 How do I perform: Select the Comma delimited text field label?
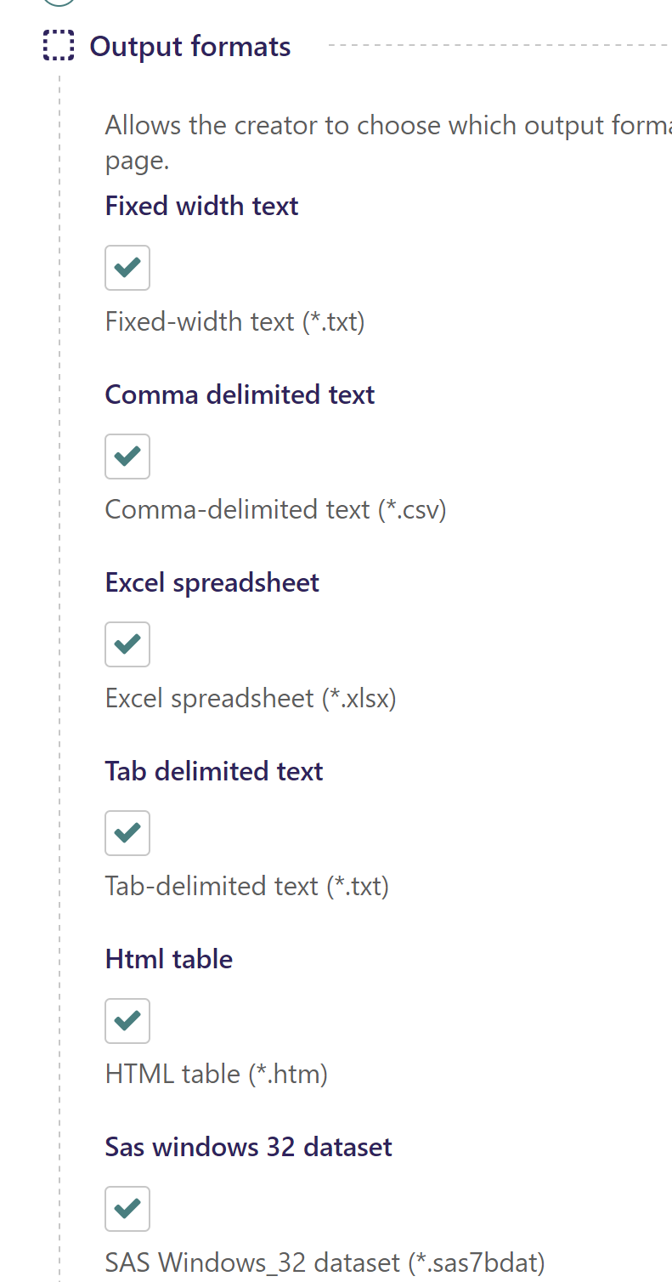coord(239,394)
